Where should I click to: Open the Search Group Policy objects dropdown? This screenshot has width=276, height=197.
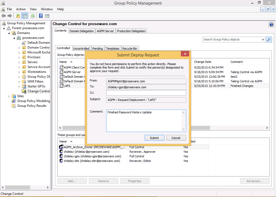[x=263, y=40]
